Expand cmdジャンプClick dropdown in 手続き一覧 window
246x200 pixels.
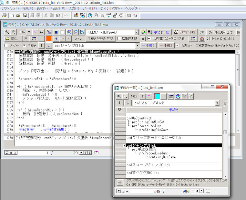(217, 103)
